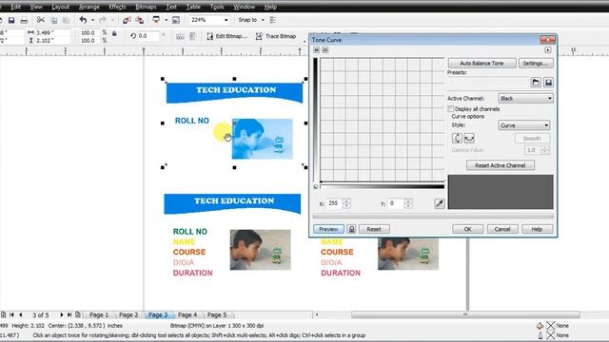Click the first page navigation arrow
Image resolution: width=609 pixels, height=342 pixels.
[x=11, y=314]
